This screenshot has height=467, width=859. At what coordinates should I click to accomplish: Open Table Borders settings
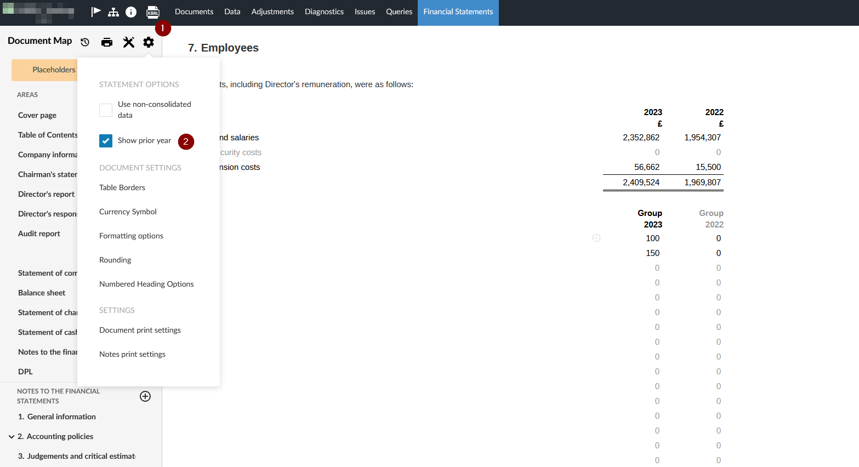[122, 187]
